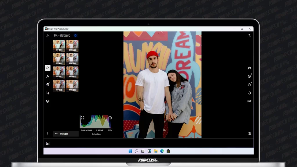Open the Layers/overlays panel icon
The image size is (297, 167).
pyautogui.click(x=48, y=101)
